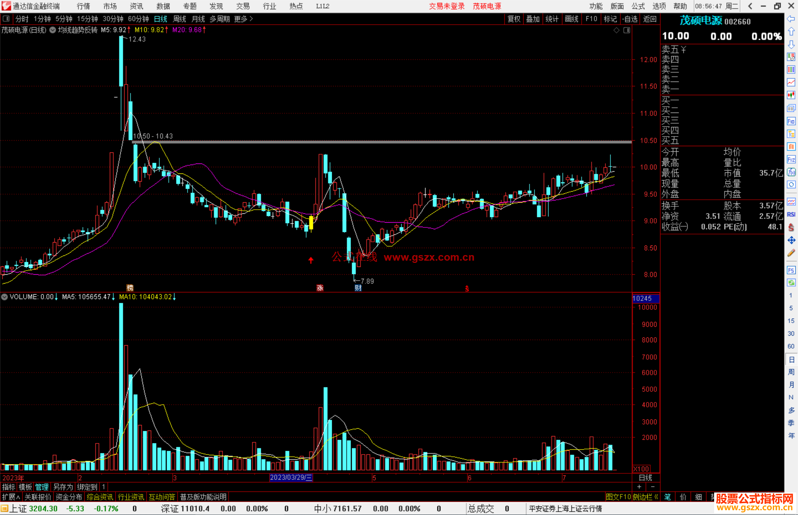This screenshot has width=798, height=515.
Task: Toggle the side panel icon above chart
Action: coord(627,30)
